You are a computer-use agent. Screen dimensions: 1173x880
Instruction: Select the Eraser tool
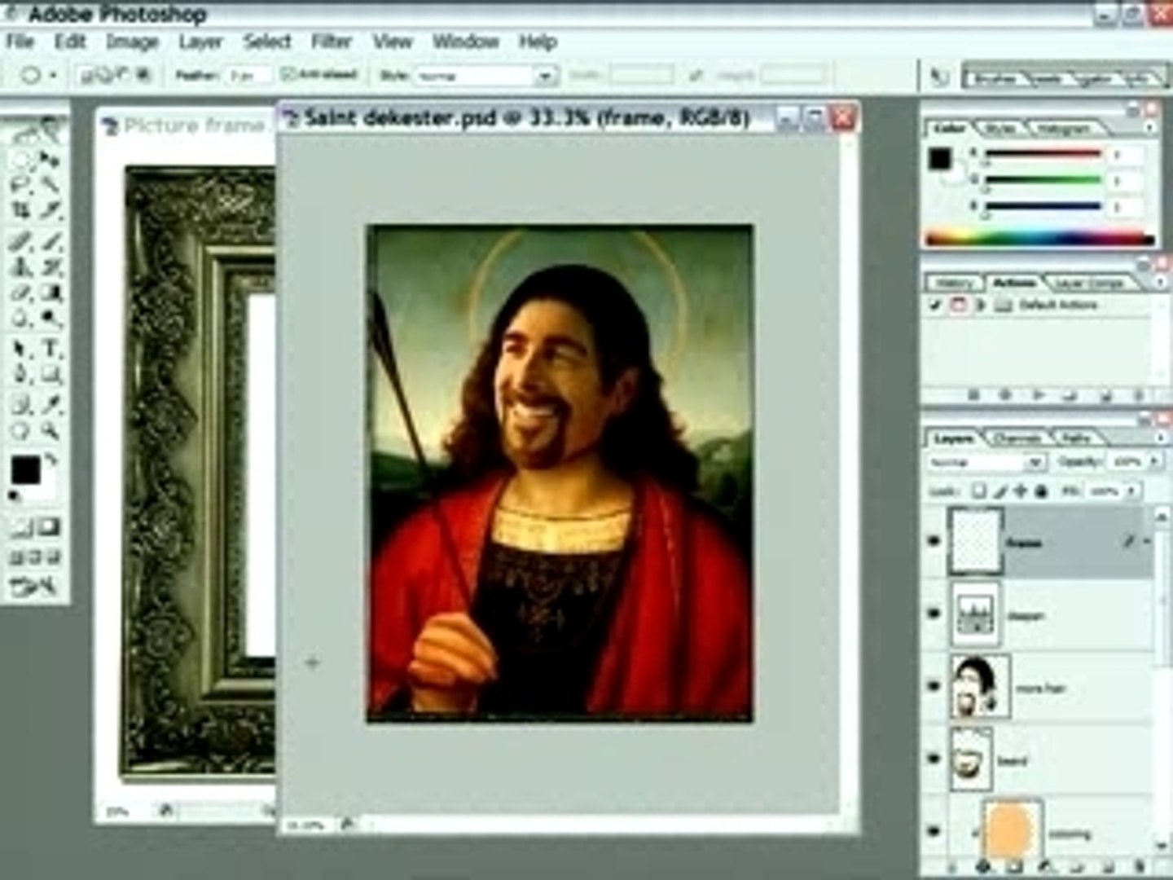(x=21, y=293)
